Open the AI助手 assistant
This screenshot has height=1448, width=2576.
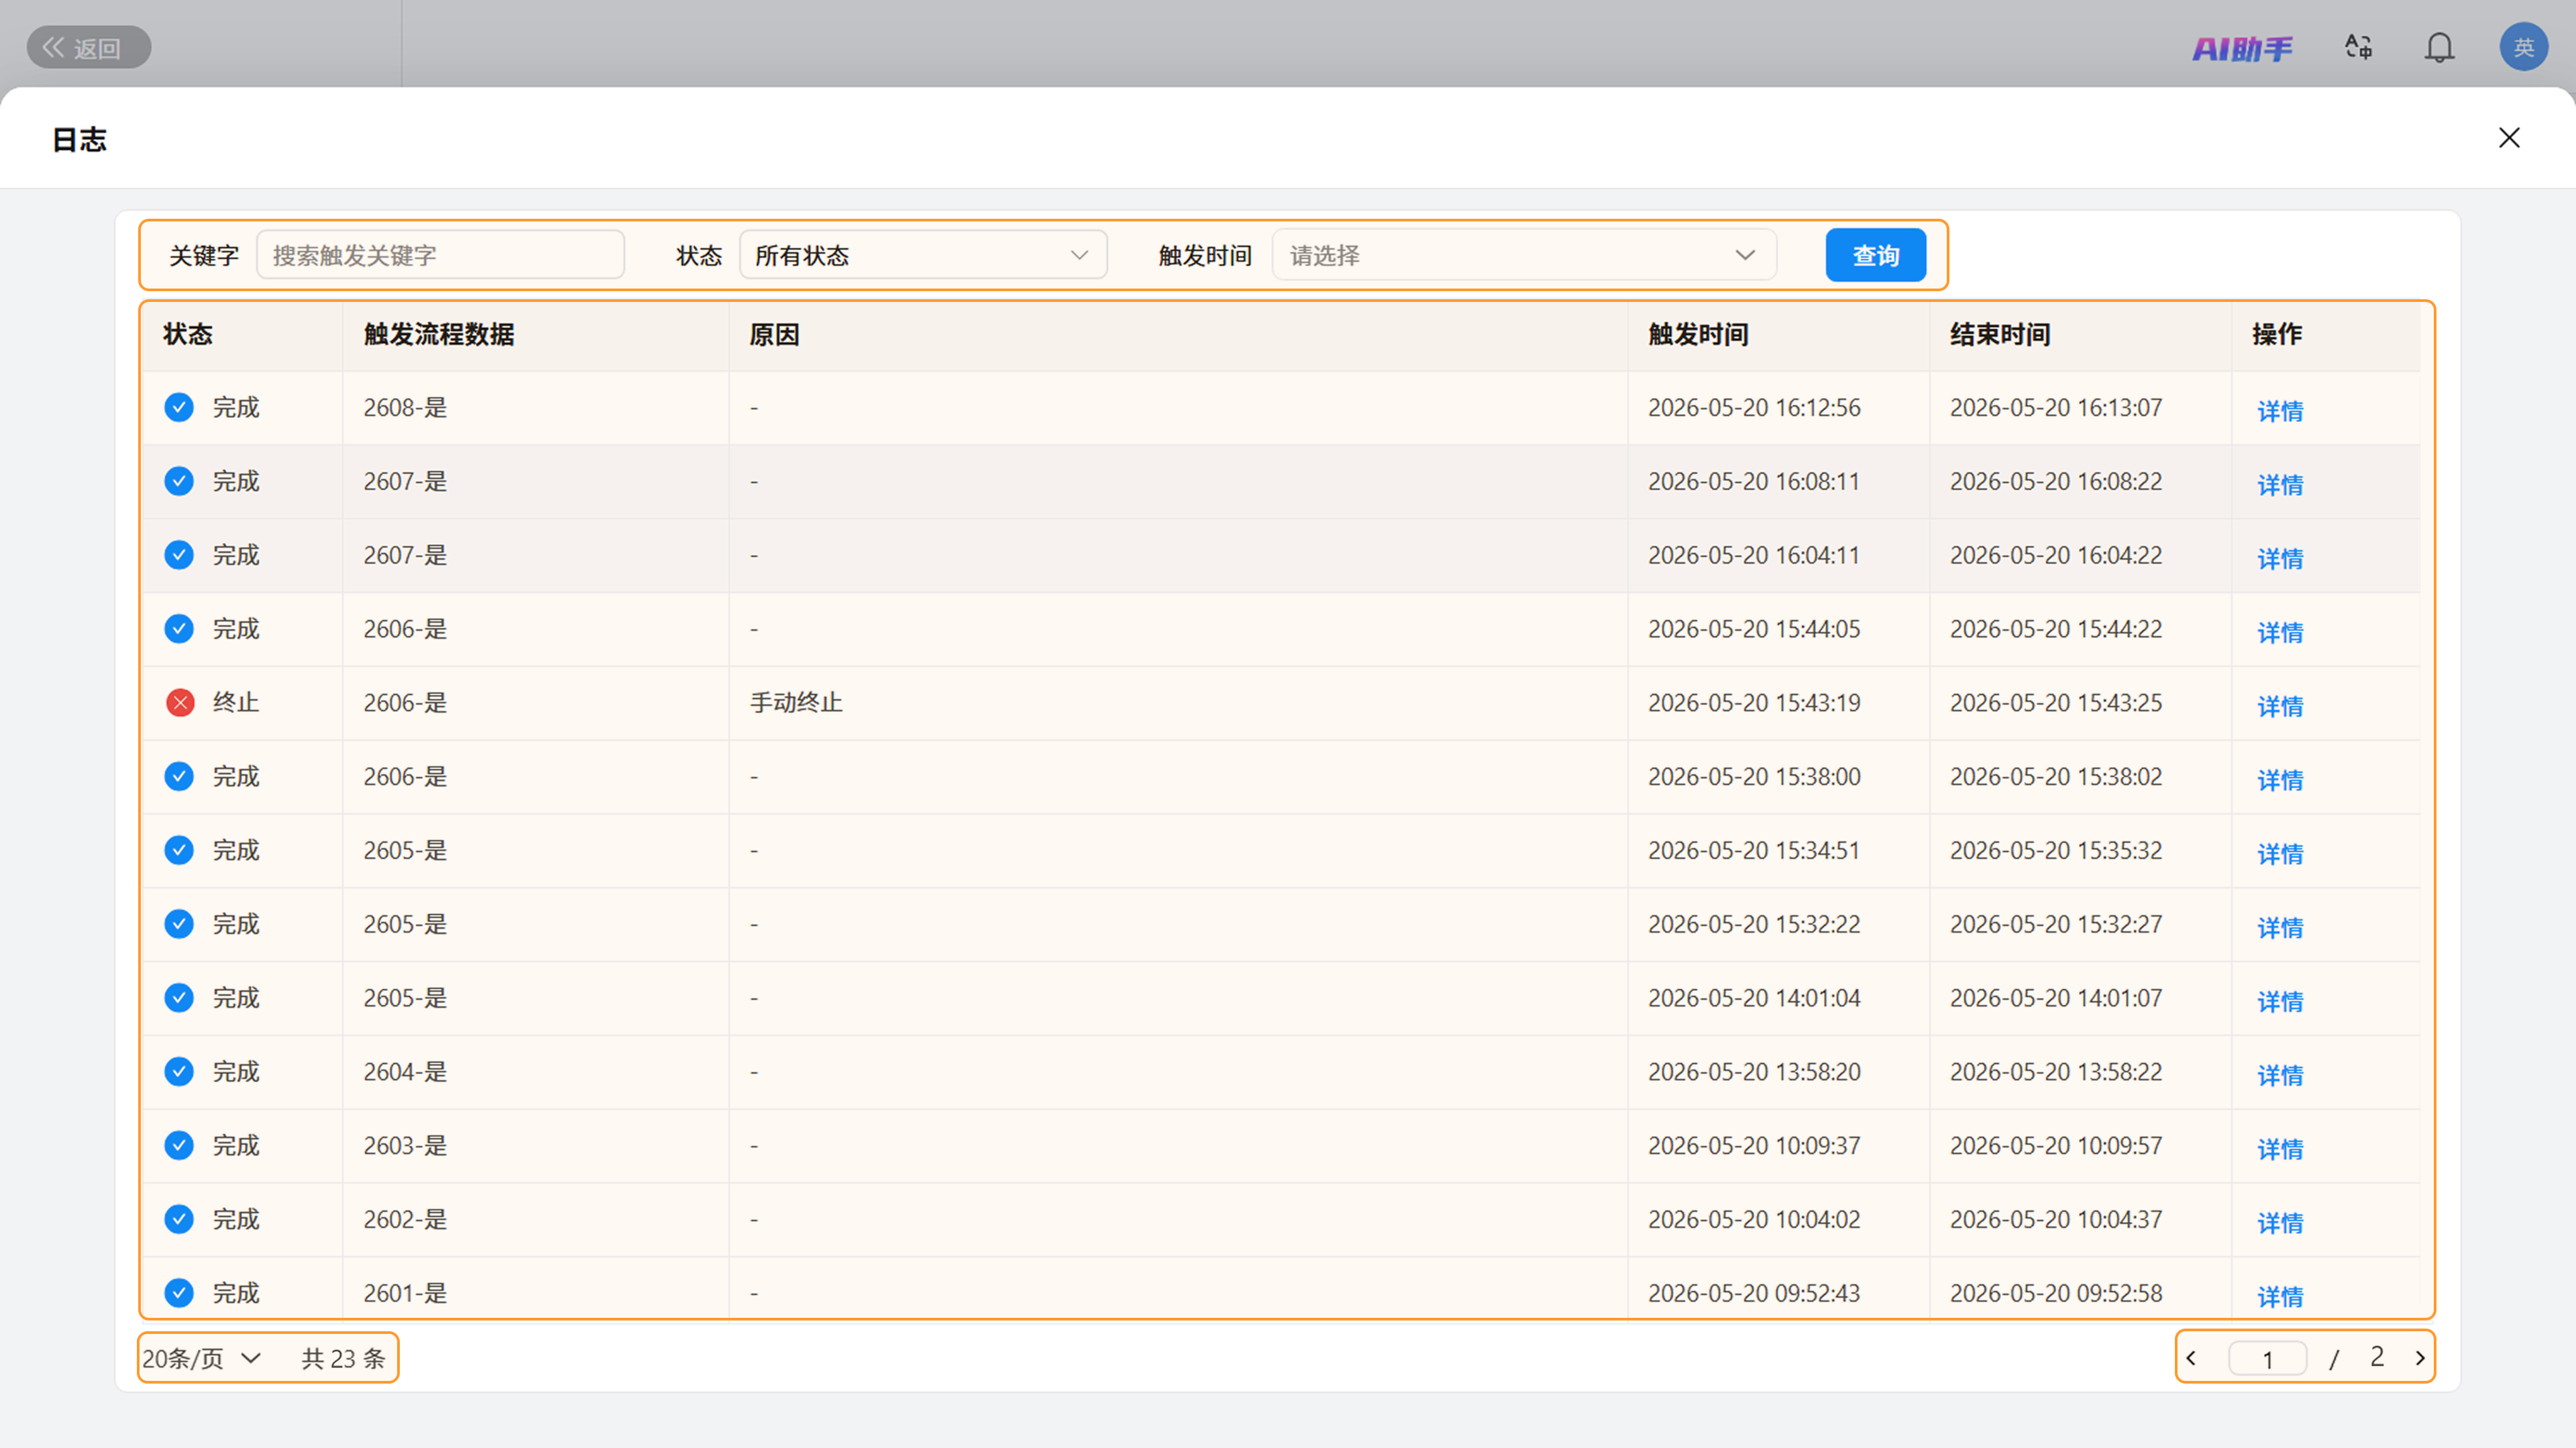[2242, 48]
